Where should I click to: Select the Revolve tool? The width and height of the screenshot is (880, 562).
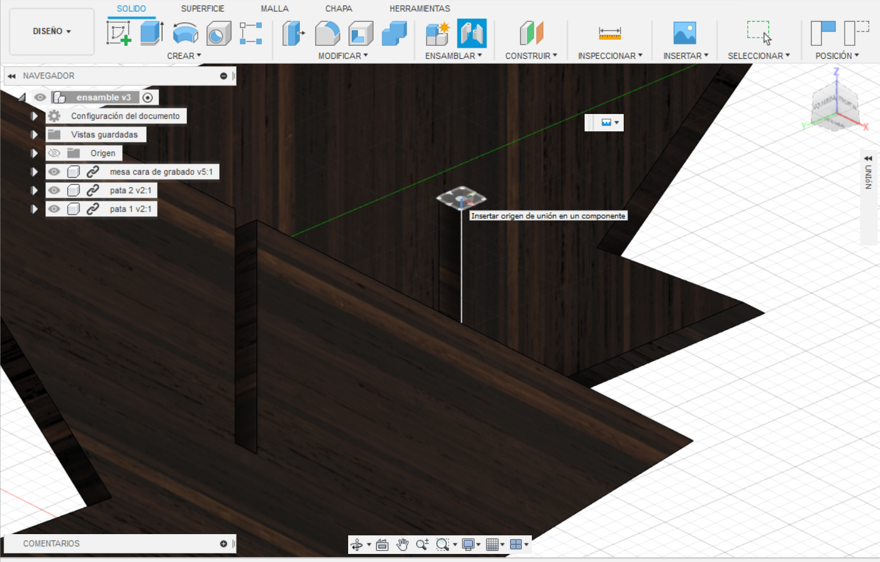(x=186, y=33)
